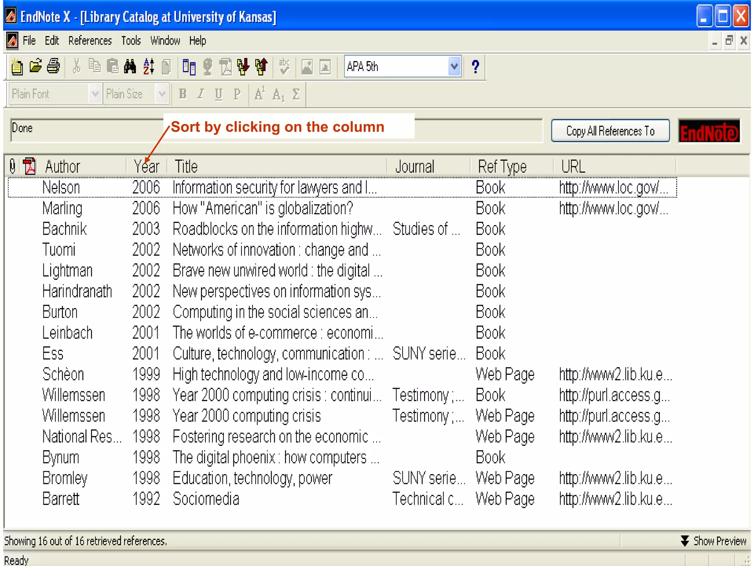Toggle Underline formatting button

pos(219,94)
